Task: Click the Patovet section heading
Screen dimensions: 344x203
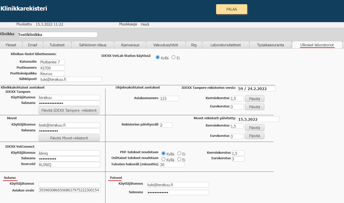Action: 116,178
